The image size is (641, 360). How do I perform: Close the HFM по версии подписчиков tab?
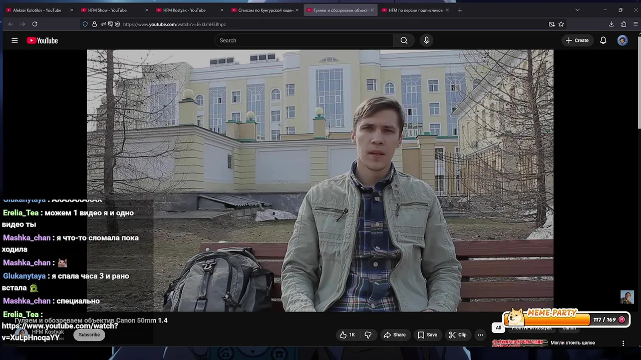pos(447,10)
